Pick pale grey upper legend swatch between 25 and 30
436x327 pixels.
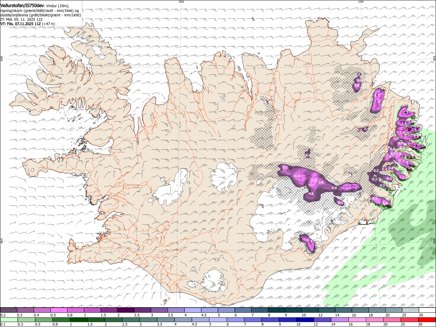(x=410, y=310)
